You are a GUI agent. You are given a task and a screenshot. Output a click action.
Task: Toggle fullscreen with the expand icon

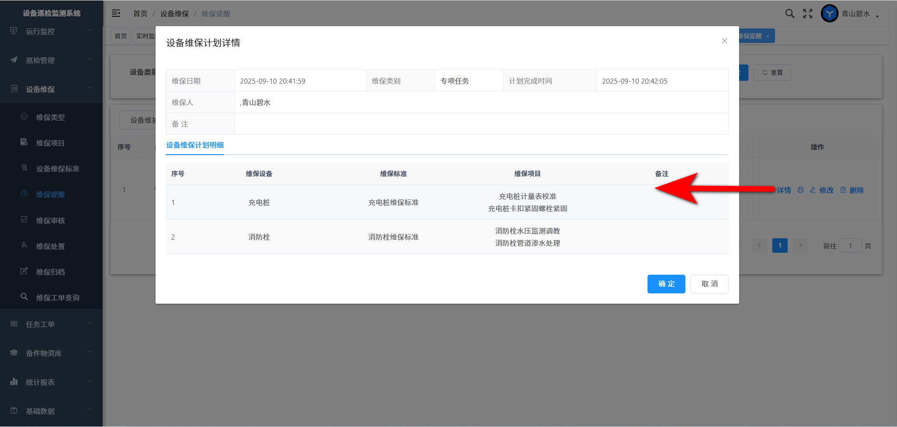[x=808, y=14]
